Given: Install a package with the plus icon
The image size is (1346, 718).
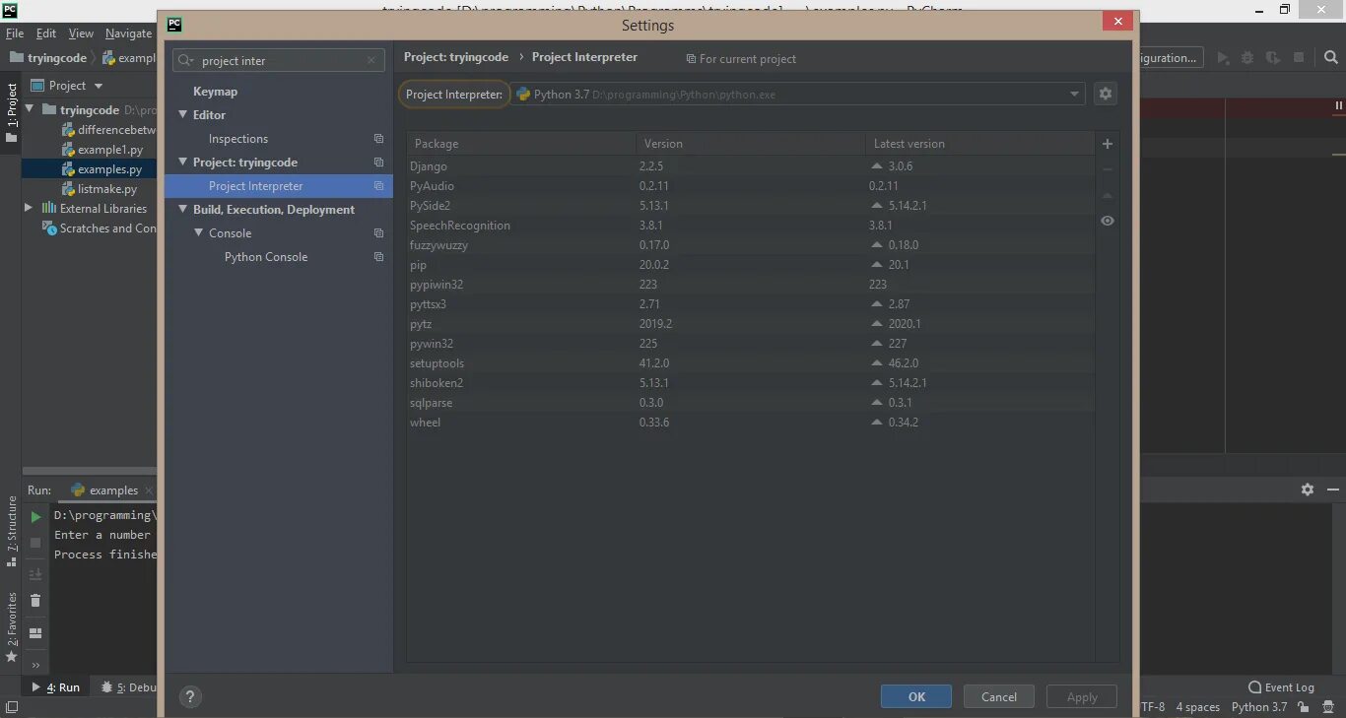Looking at the screenshot, I should coord(1108,144).
